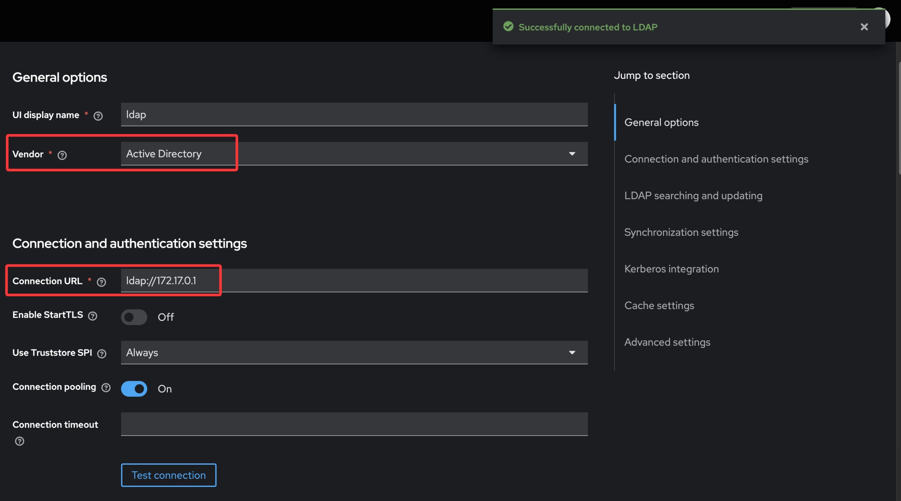The width and height of the screenshot is (901, 501).
Task: Focus the Connection URL input field
Action: [x=354, y=280]
